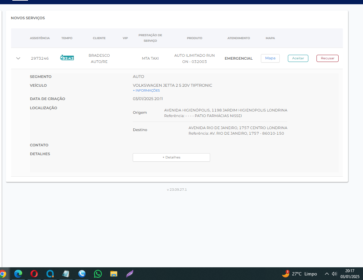The width and height of the screenshot is (363, 280).
Task: Collapse service row 2973246 with chevron
Action: point(18,58)
